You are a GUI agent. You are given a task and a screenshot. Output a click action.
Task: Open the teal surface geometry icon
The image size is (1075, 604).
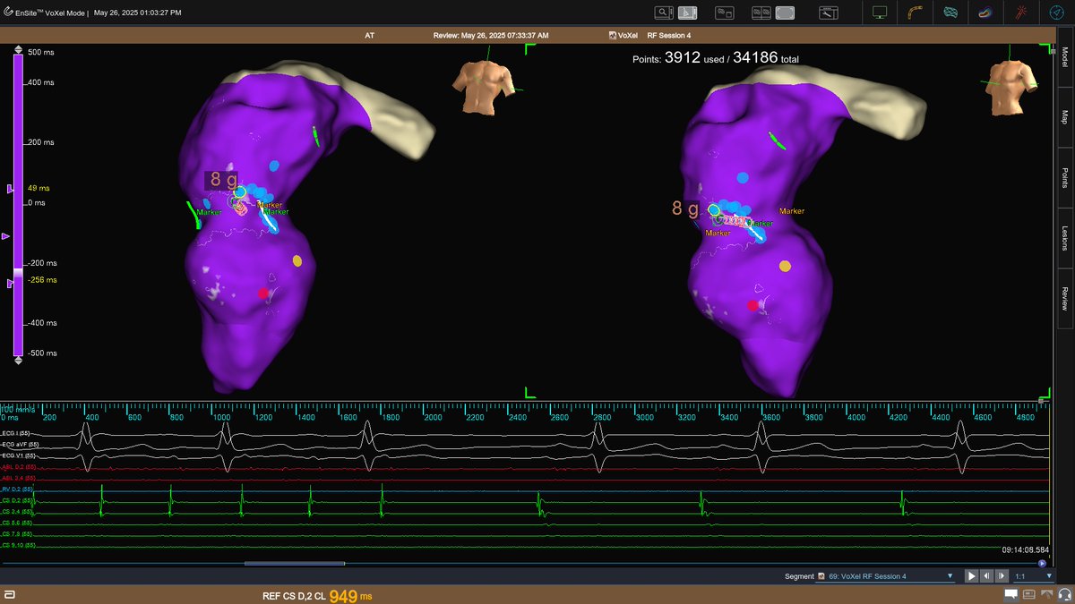tap(950, 13)
